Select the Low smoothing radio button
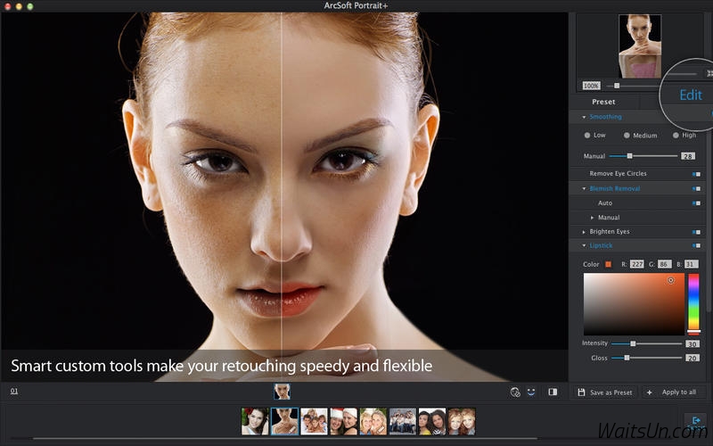 587,136
